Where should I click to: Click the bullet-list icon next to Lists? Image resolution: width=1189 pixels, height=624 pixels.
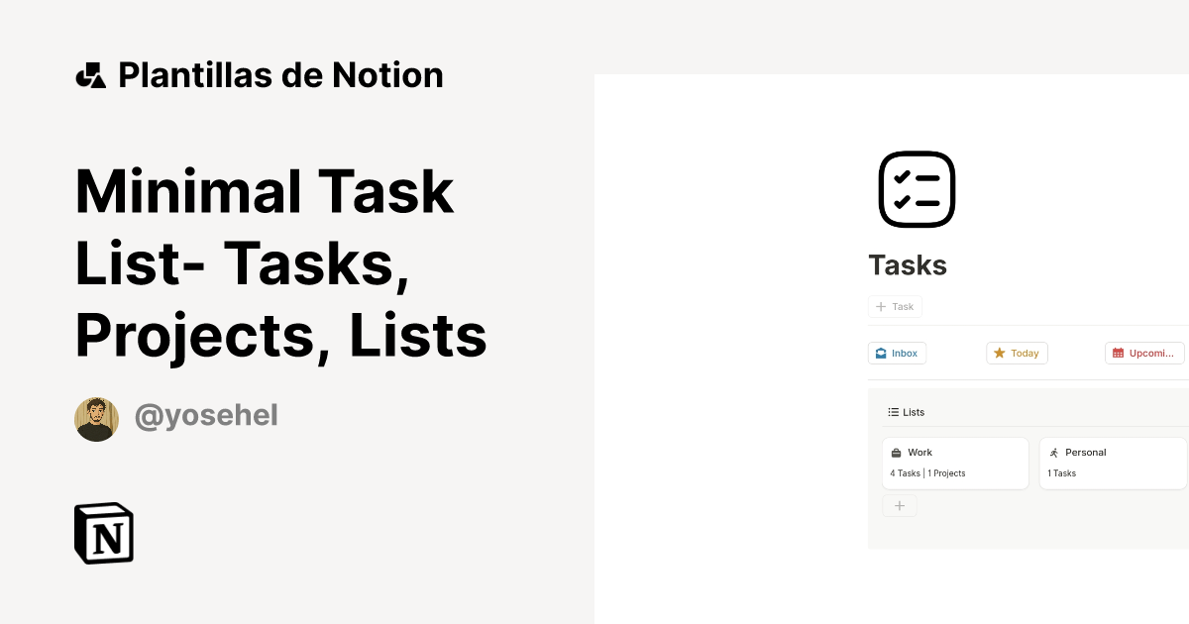click(892, 411)
